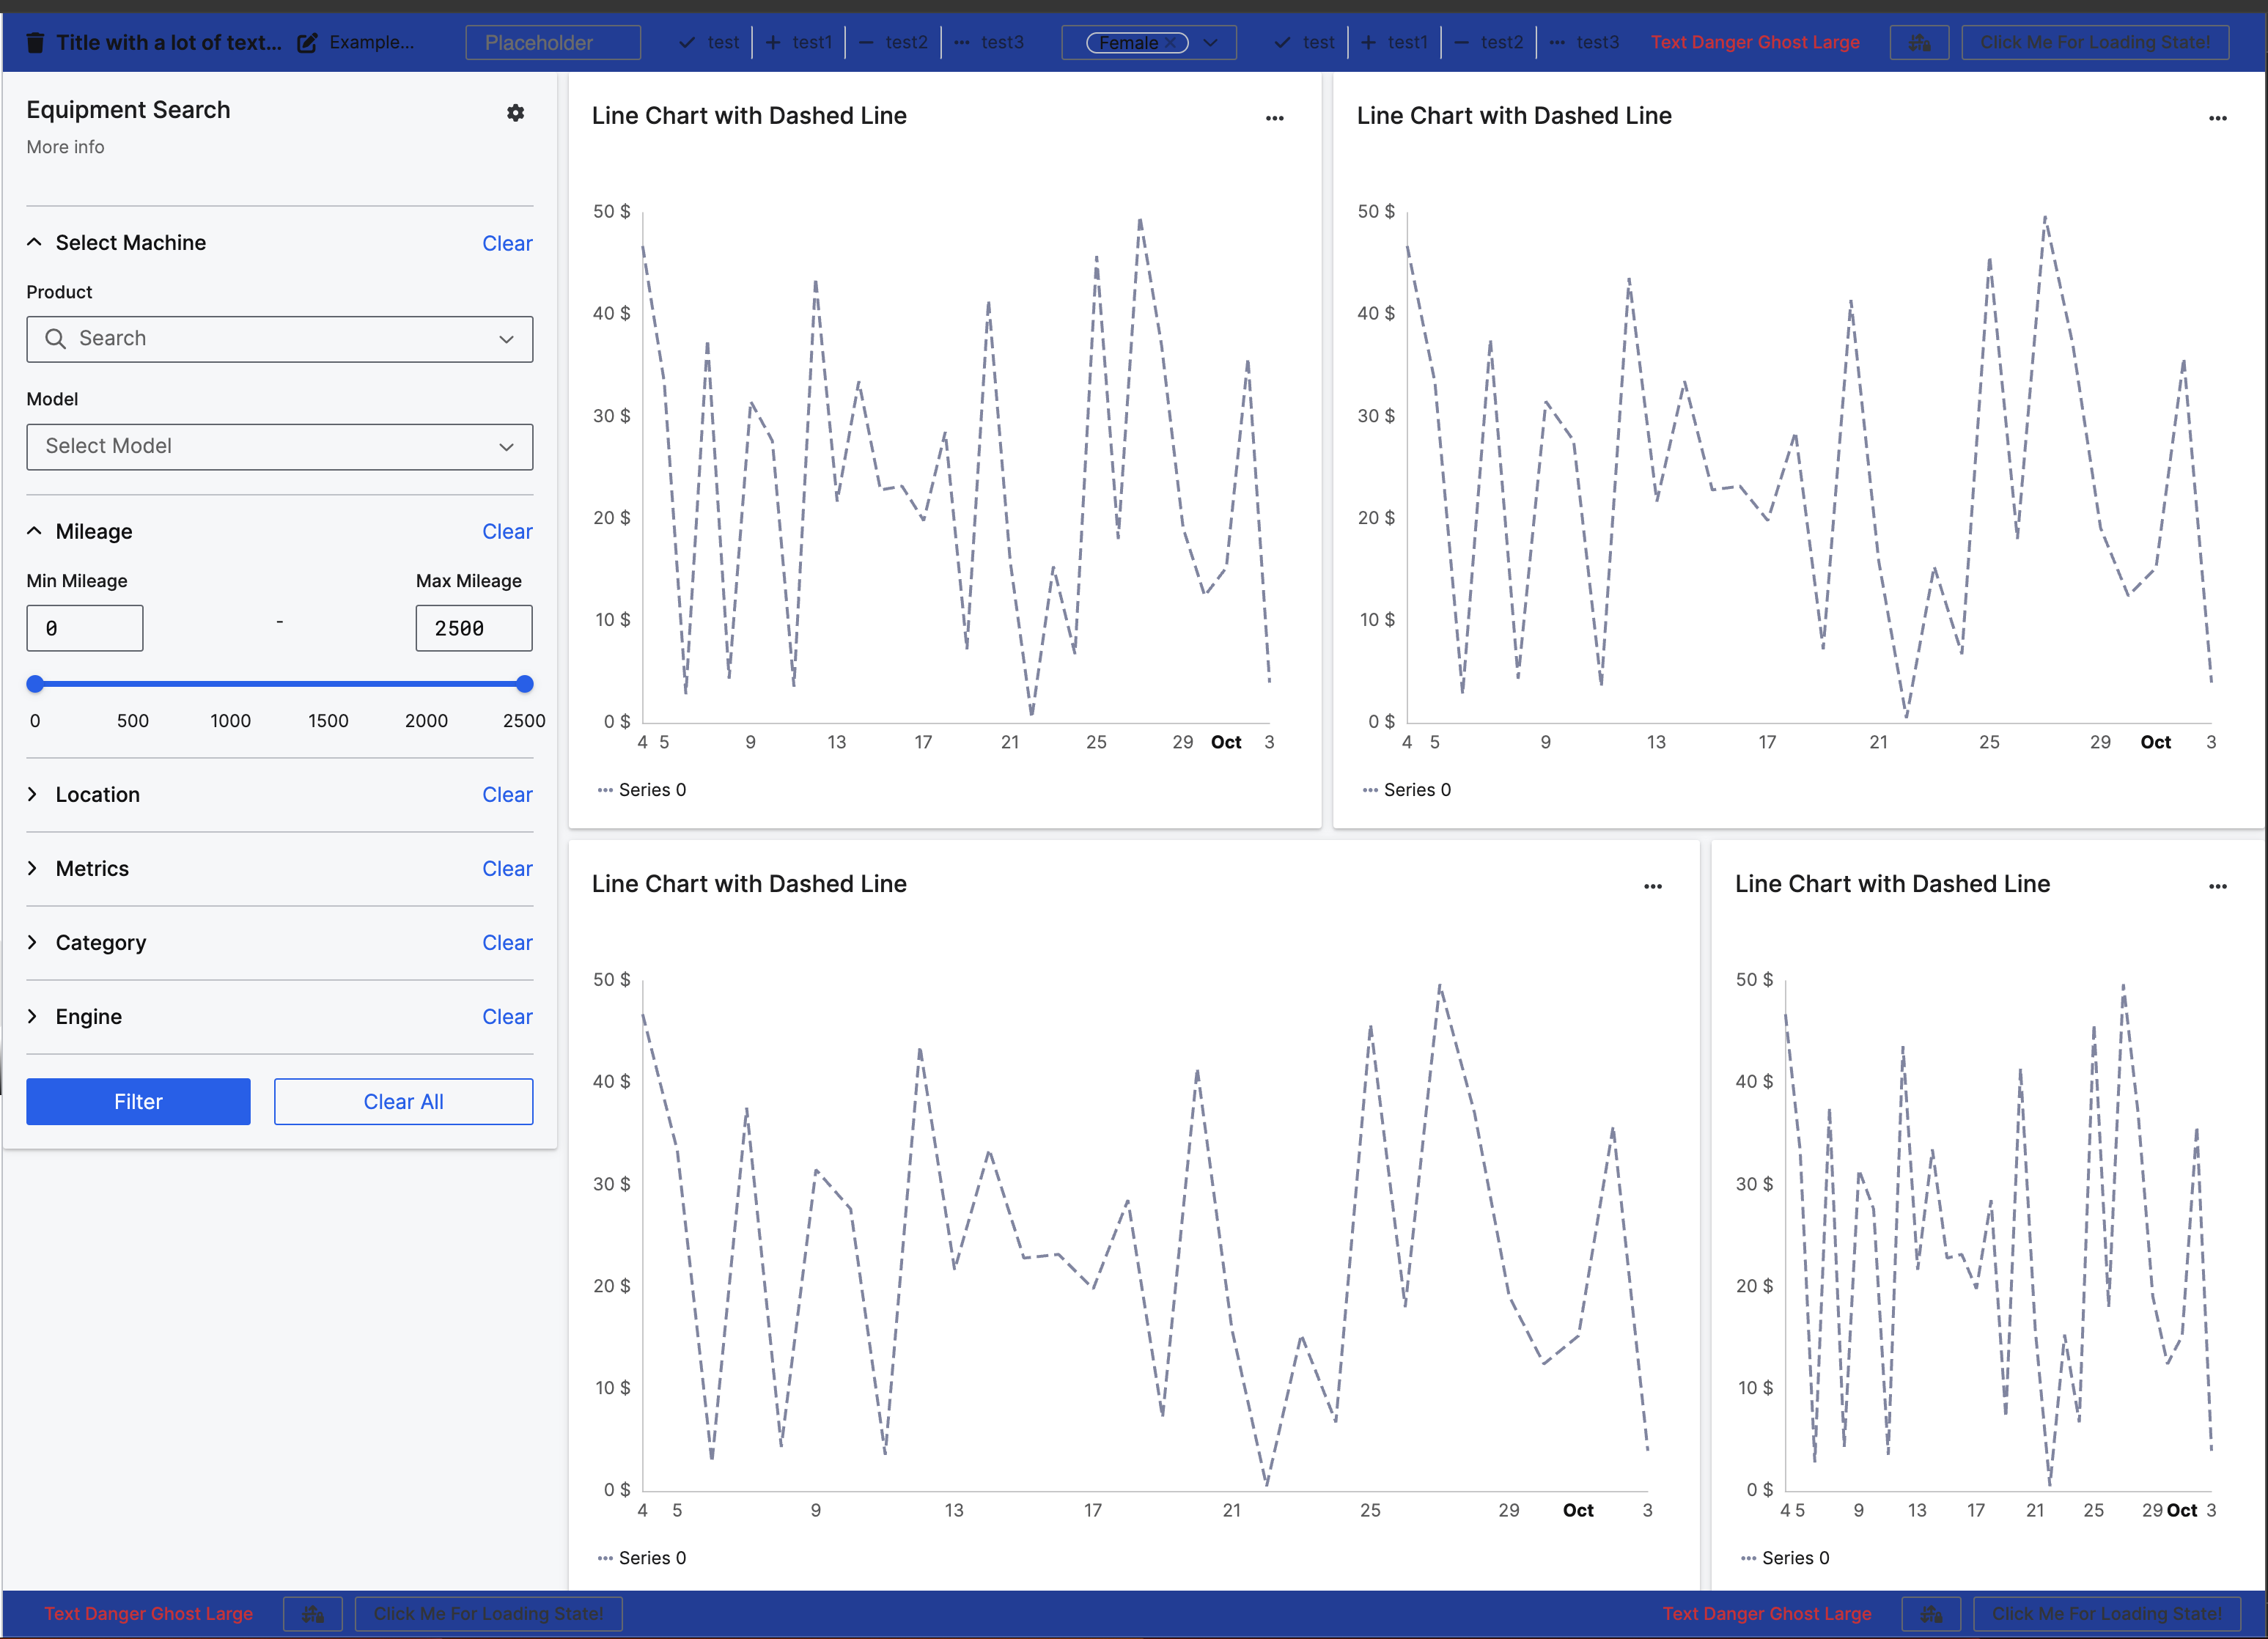This screenshot has width=2268, height=1639.
Task: Open the Equipment Search settings gear
Action: coord(515,113)
